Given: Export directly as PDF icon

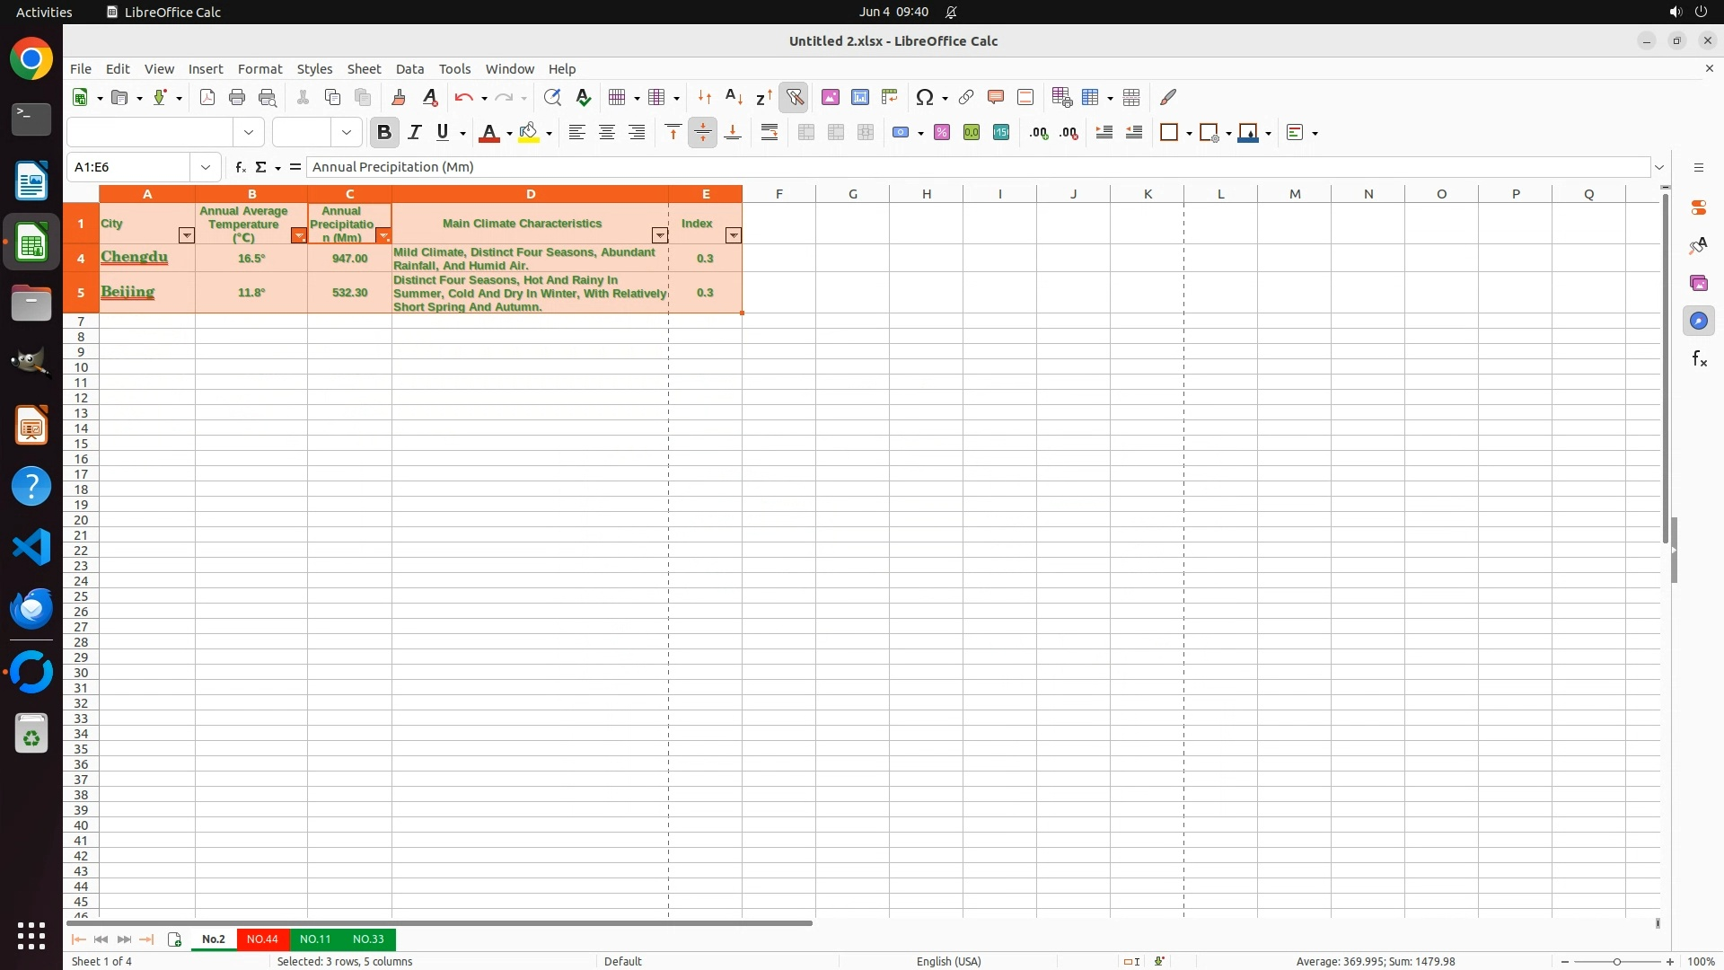Looking at the screenshot, I should (207, 97).
